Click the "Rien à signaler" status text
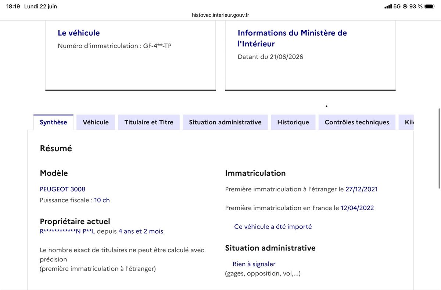The image size is (441, 290). click(254, 264)
